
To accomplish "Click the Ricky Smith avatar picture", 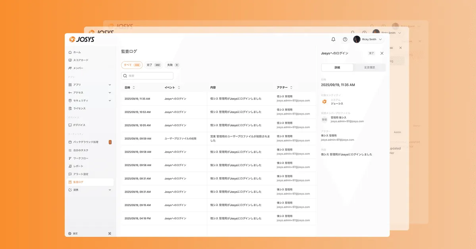I will [x=357, y=40].
